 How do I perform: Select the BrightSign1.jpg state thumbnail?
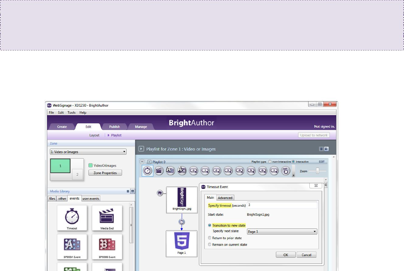click(x=182, y=200)
